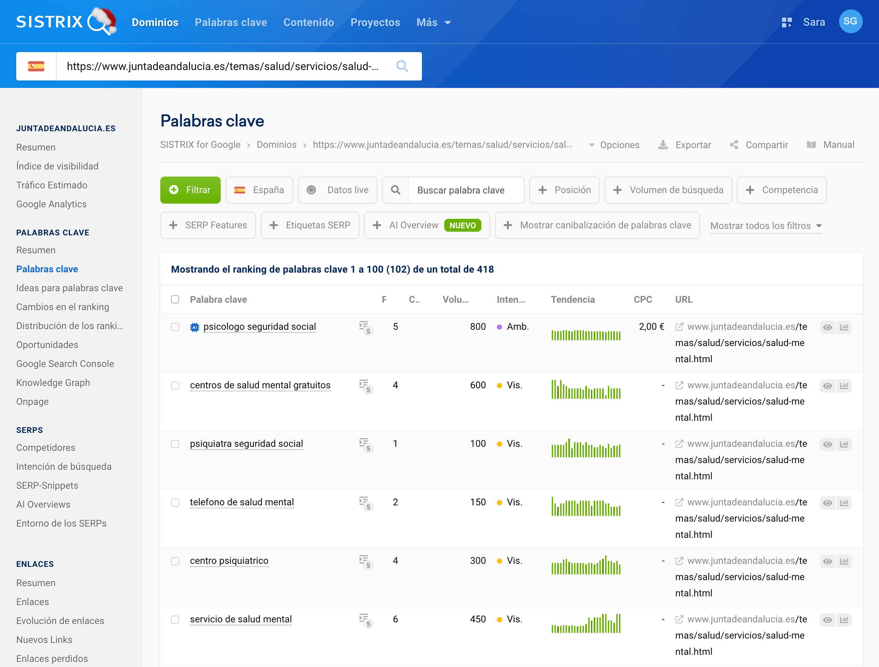The image size is (879, 667).
Task: Open chart history icon for psiquiatra seguridad social
Action: coord(844,444)
